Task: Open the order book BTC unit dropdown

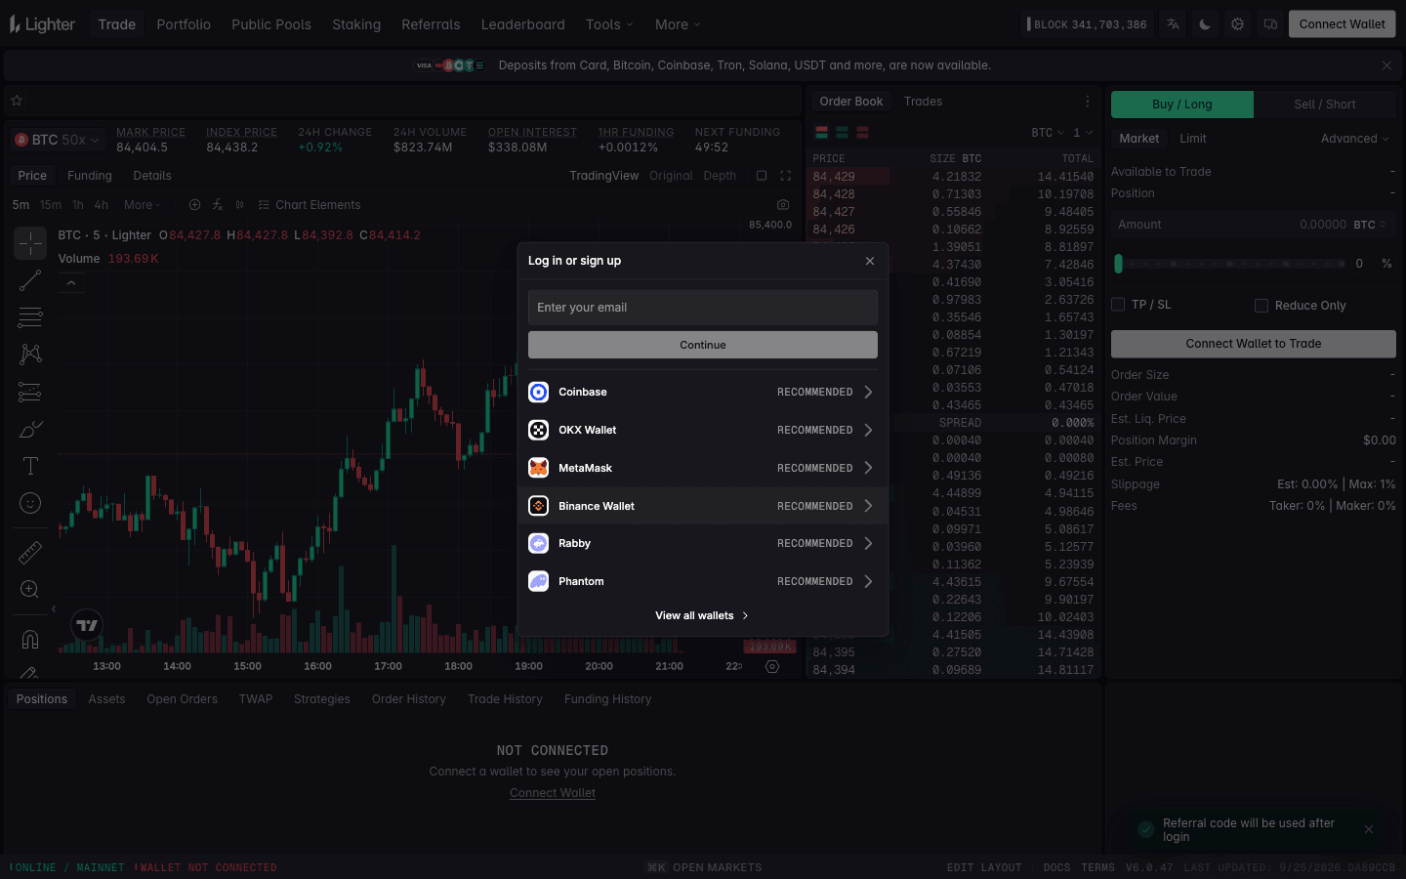Action: pyautogui.click(x=1048, y=133)
